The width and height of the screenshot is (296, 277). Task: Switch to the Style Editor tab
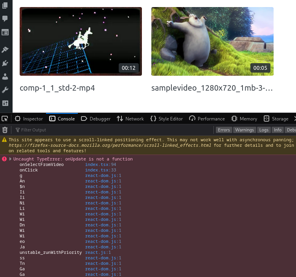[x=167, y=119]
